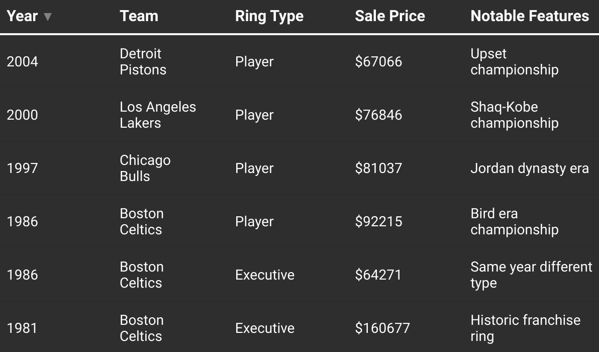The height and width of the screenshot is (352, 599).
Task: Sort by the Ring Type header
Action: (269, 16)
